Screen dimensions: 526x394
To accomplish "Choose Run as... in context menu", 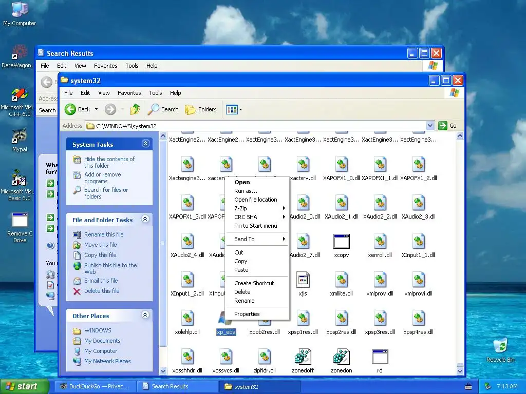I will 257,191.
